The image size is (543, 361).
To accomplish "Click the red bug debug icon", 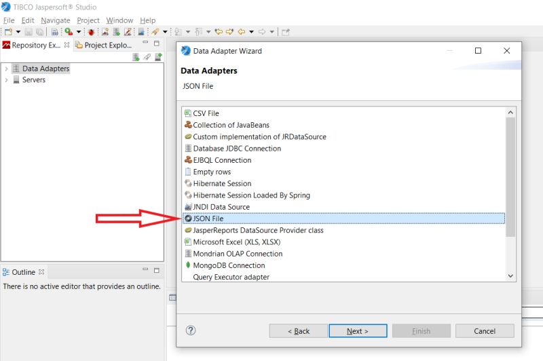I will click(x=91, y=32).
